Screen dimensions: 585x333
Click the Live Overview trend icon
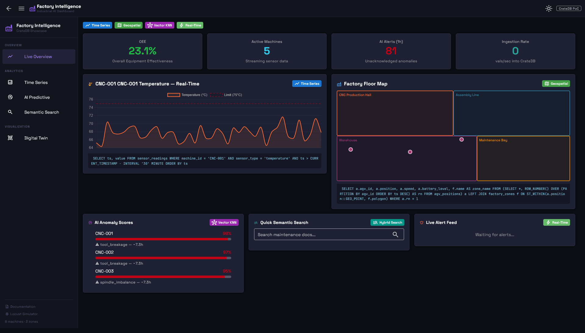tap(10, 57)
